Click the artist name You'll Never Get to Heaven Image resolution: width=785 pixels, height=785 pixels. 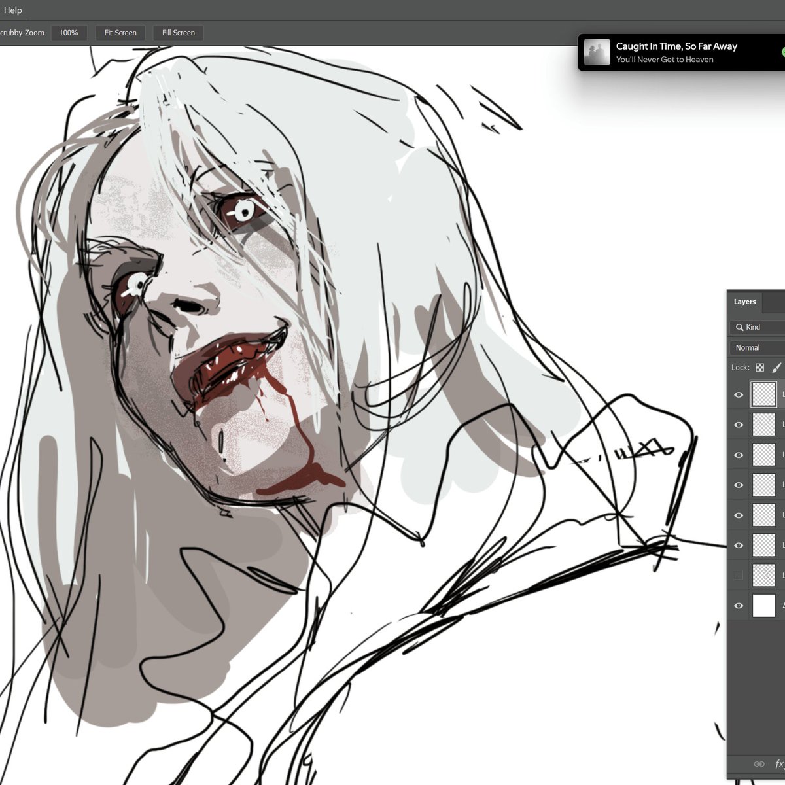[665, 60]
